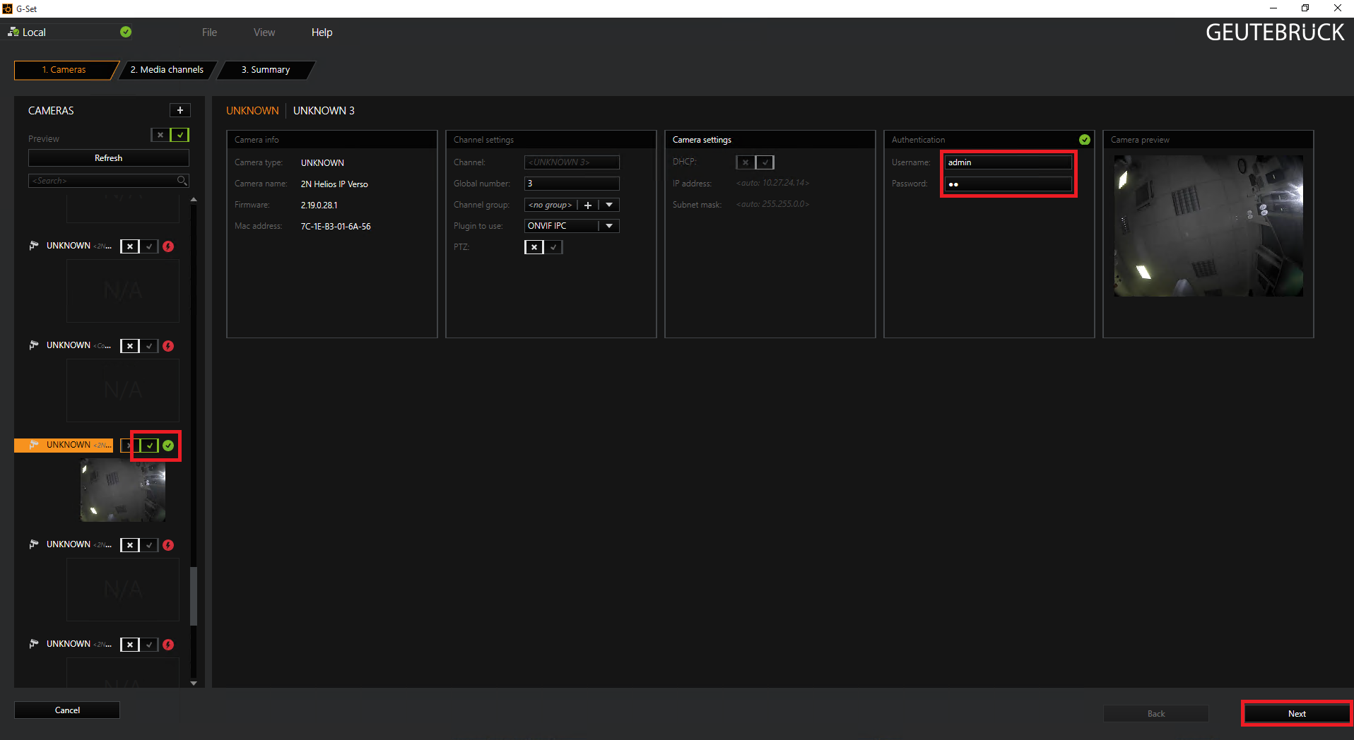Click the camera preview image on the right
1354x740 pixels.
(1208, 226)
